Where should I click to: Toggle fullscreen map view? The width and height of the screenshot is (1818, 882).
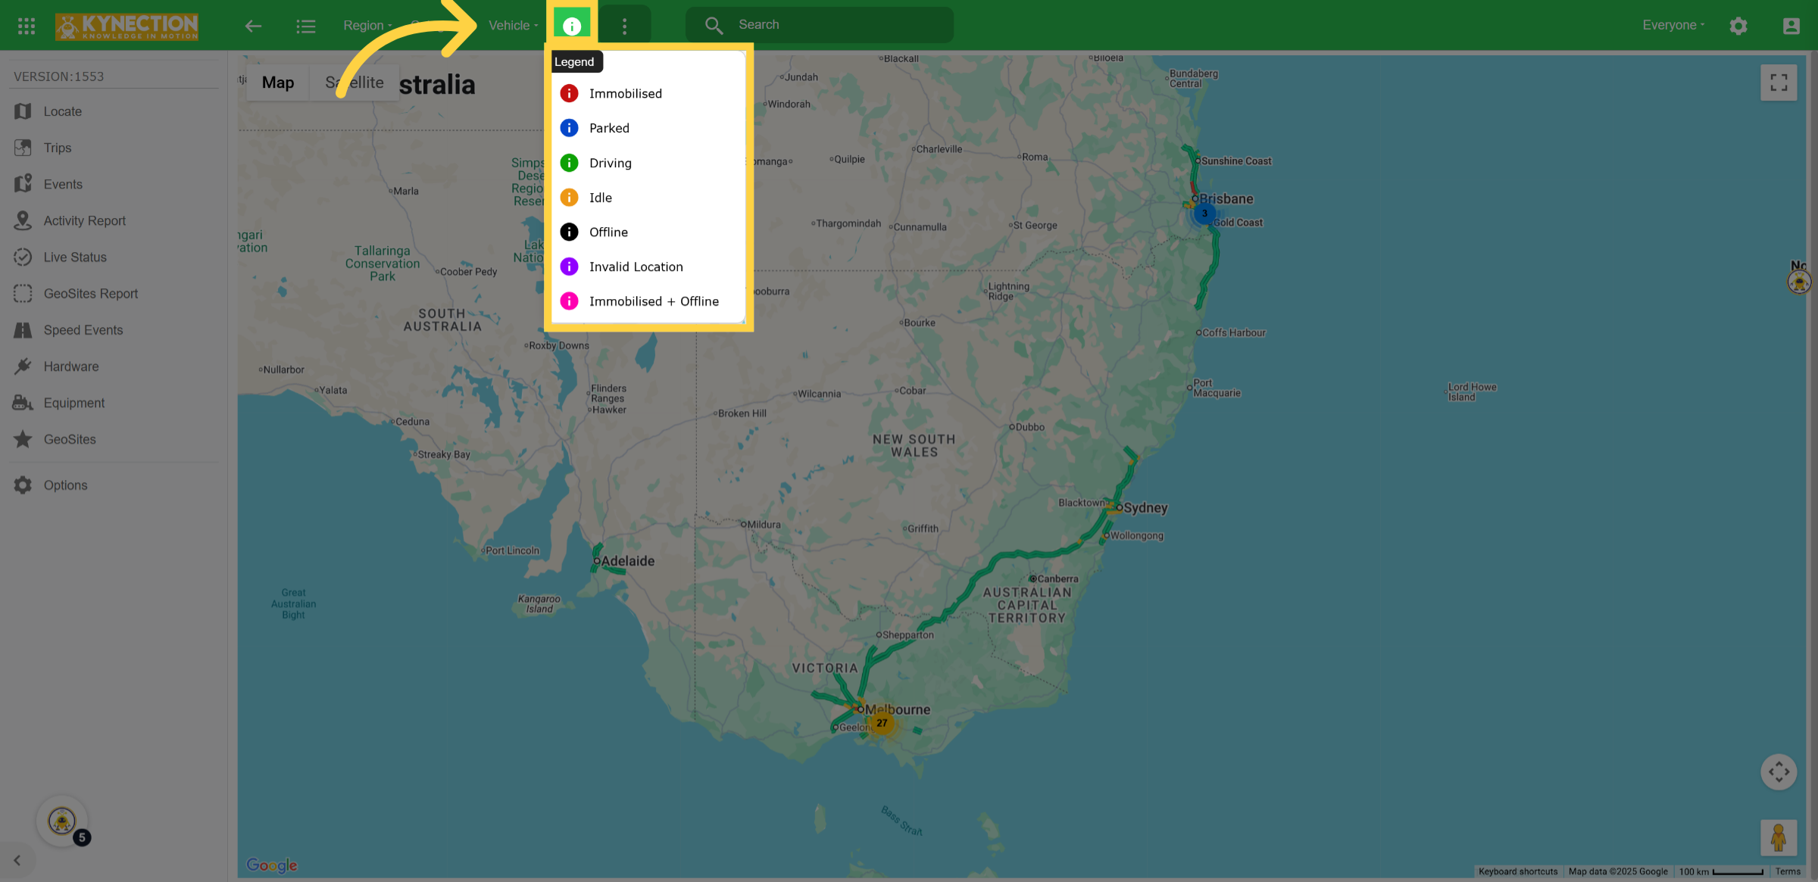(x=1779, y=83)
